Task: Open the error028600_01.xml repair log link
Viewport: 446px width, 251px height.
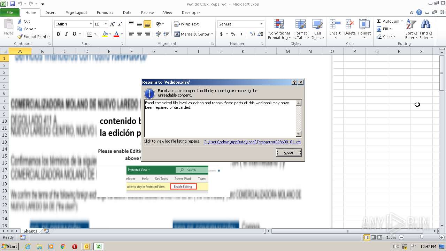Action: click(253, 142)
